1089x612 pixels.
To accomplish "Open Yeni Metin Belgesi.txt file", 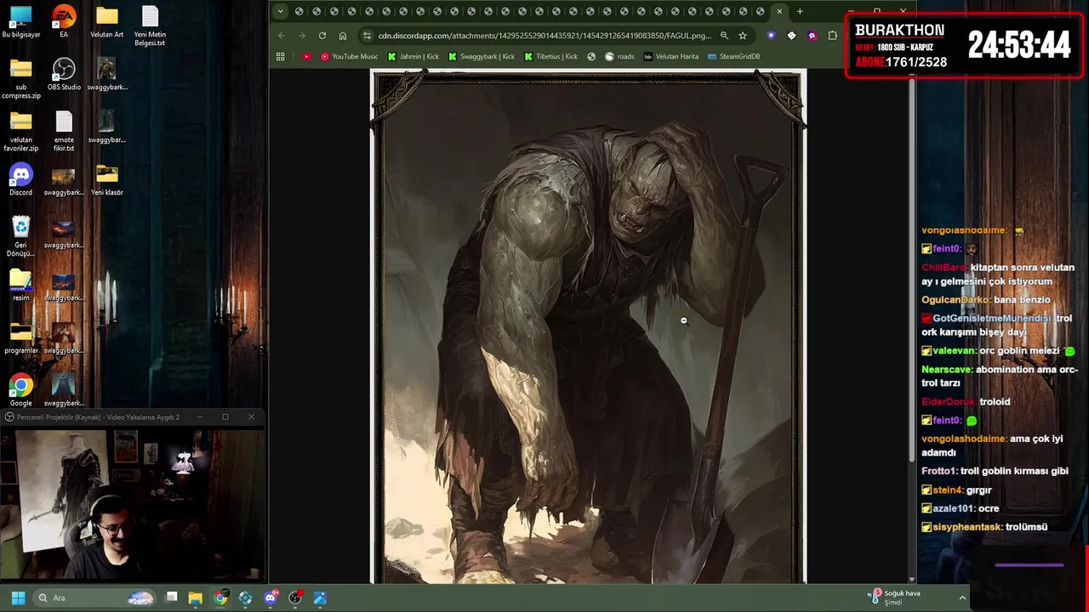I will pos(150,26).
